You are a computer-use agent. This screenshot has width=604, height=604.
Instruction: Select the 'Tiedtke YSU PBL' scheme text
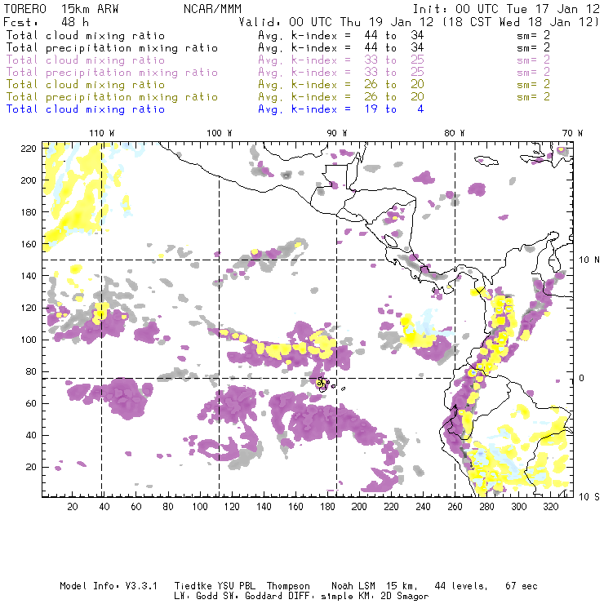click(215, 586)
